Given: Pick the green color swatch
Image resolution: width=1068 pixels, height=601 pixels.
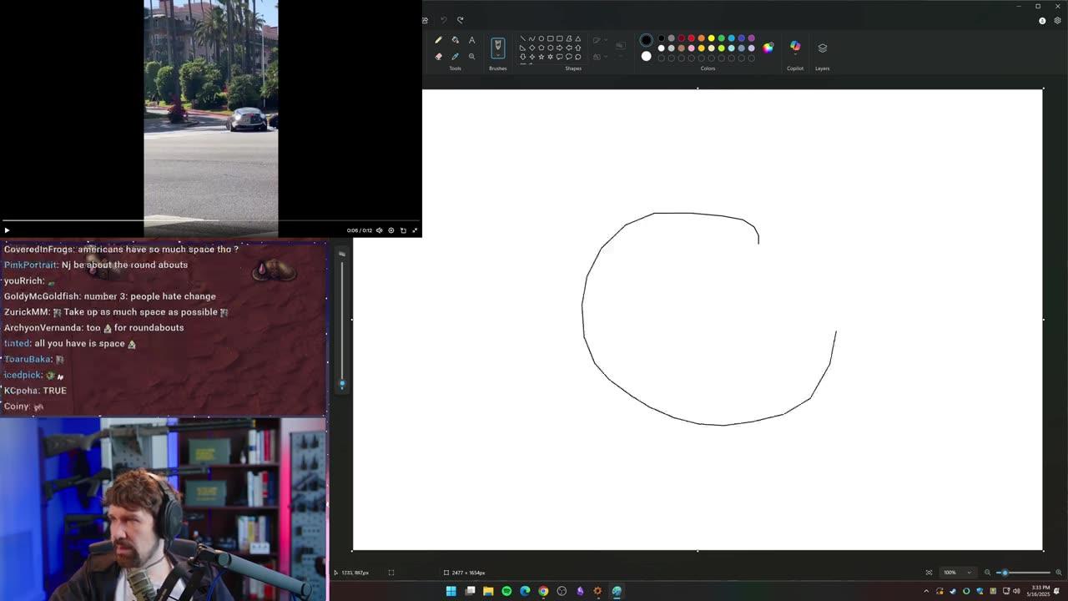Looking at the screenshot, I should click(x=721, y=38).
